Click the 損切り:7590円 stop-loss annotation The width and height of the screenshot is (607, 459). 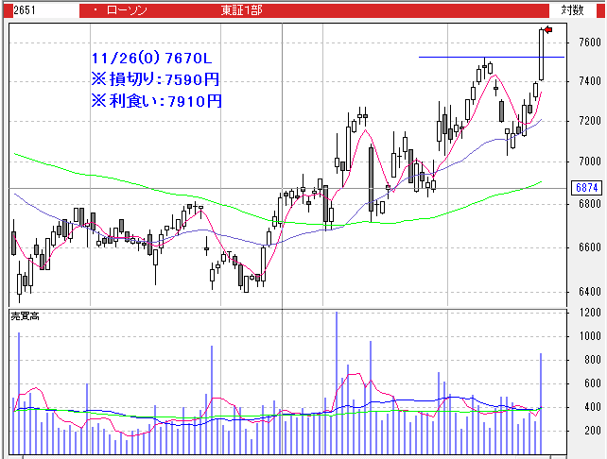pos(155,78)
